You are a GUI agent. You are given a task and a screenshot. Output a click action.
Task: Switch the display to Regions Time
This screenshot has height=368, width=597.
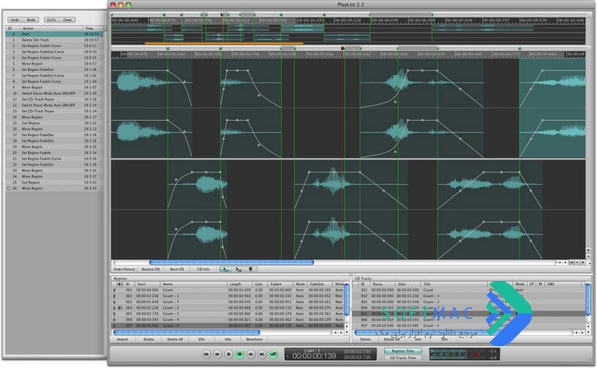(x=403, y=351)
